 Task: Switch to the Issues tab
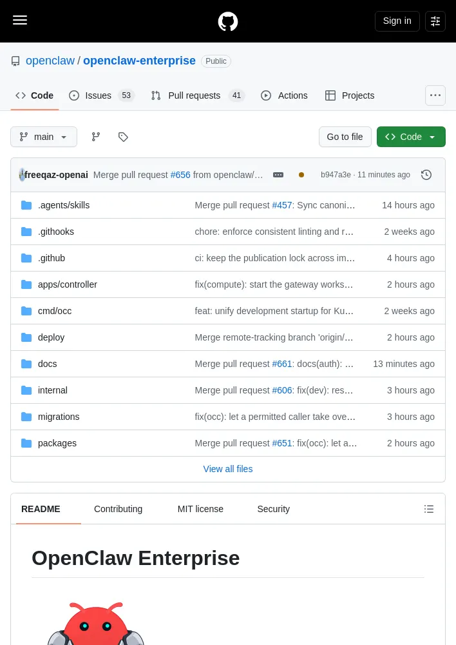pyautogui.click(x=102, y=95)
